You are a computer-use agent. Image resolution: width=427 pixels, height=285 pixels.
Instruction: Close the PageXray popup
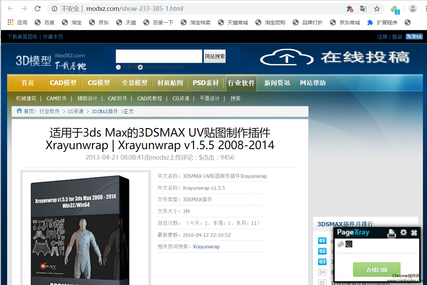click(x=414, y=232)
